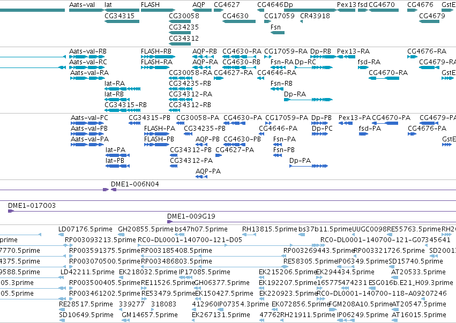Viewport: 456px width, 323px height.
Task: Select the Dp-PA protein feature
Action: pyautogui.click(x=309, y=166)
